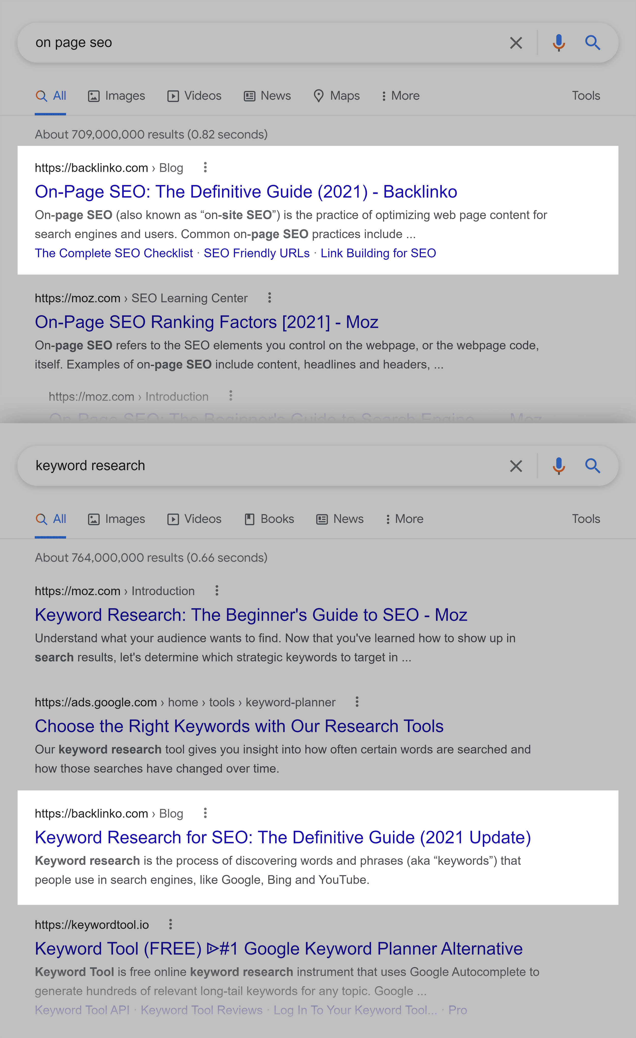Open 'On-Page SEO Ranking Factors [2021] - Moz'

click(206, 322)
